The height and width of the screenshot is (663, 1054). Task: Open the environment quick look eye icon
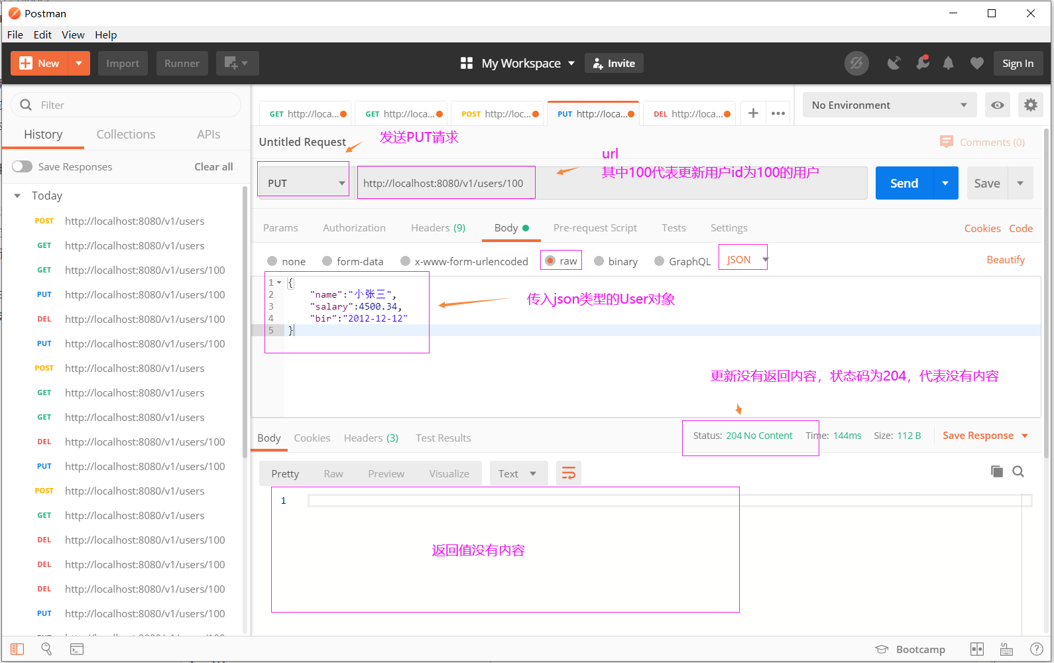coord(998,105)
